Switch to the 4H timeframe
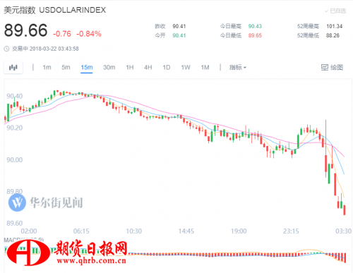This screenshot has height=273, width=353. (148, 68)
